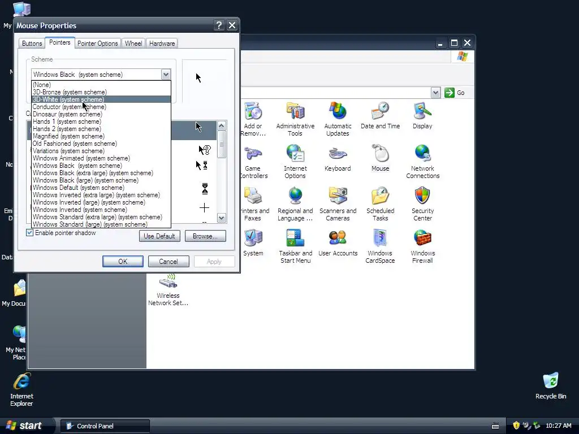This screenshot has width=579, height=434.
Task: Select Magnified (system scheme) option
Action: 101,136
